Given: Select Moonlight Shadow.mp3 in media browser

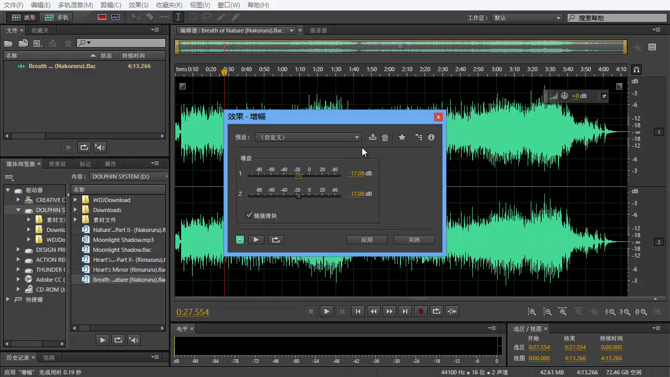Looking at the screenshot, I should tap(123, 240).
